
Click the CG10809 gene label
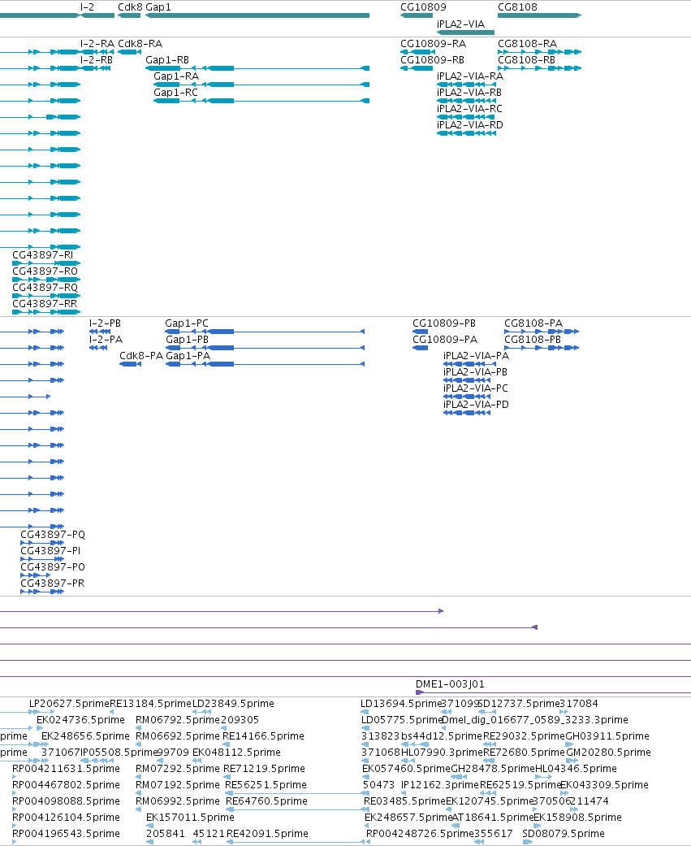[423, 7]
